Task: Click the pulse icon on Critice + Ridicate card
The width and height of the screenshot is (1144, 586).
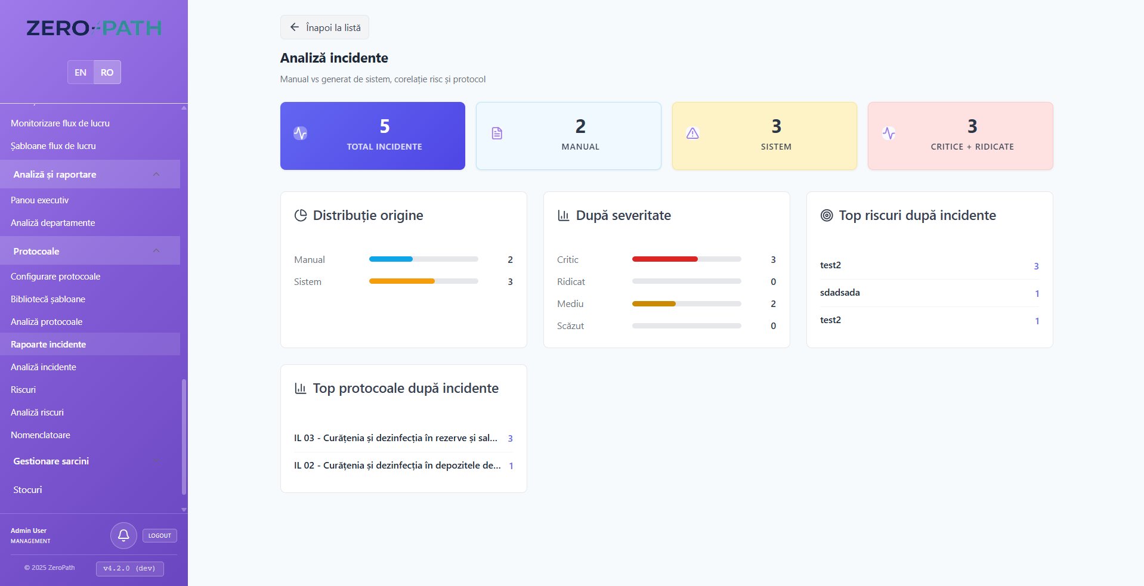Action: tap(889, 134)
